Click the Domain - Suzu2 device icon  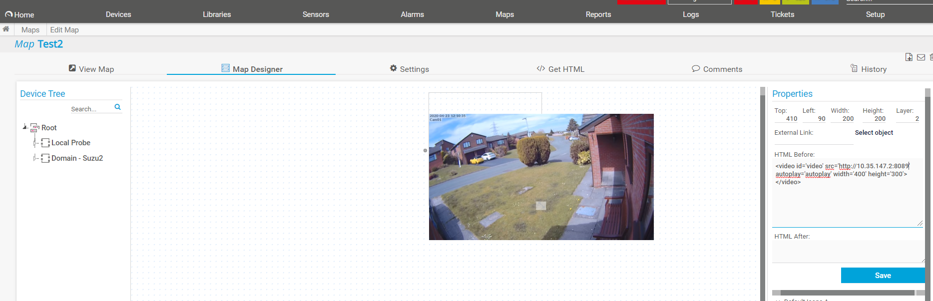45,158
